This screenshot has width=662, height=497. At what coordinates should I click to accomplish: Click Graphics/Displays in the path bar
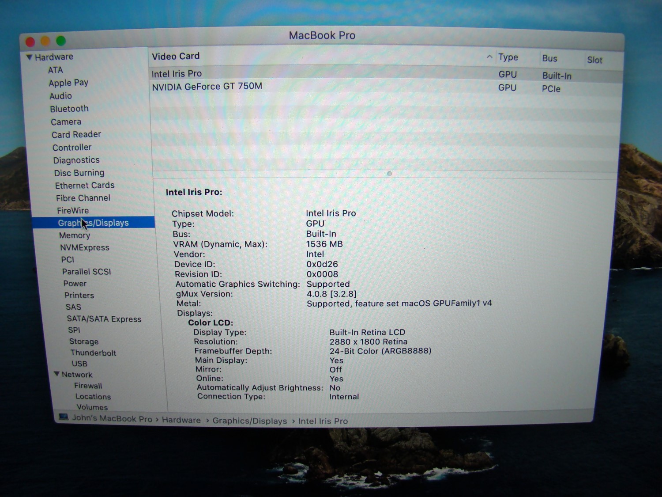[x=250, y=421]
